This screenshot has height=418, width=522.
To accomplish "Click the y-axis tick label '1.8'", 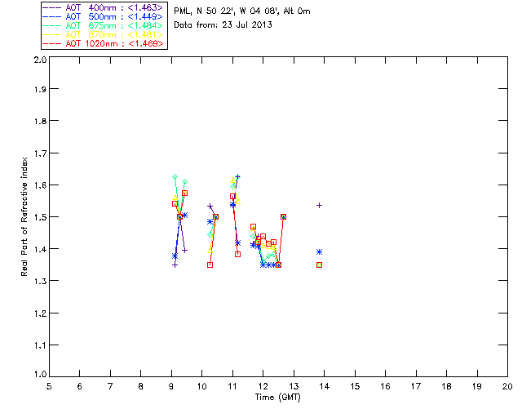I will tap(40, 121).
